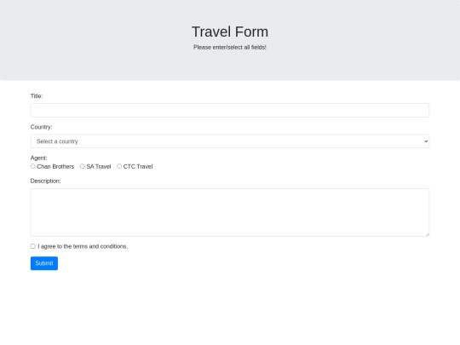460x345 pixels.
Task: Select the Chan Brothers agent radio button
Action: click(33, 166)
